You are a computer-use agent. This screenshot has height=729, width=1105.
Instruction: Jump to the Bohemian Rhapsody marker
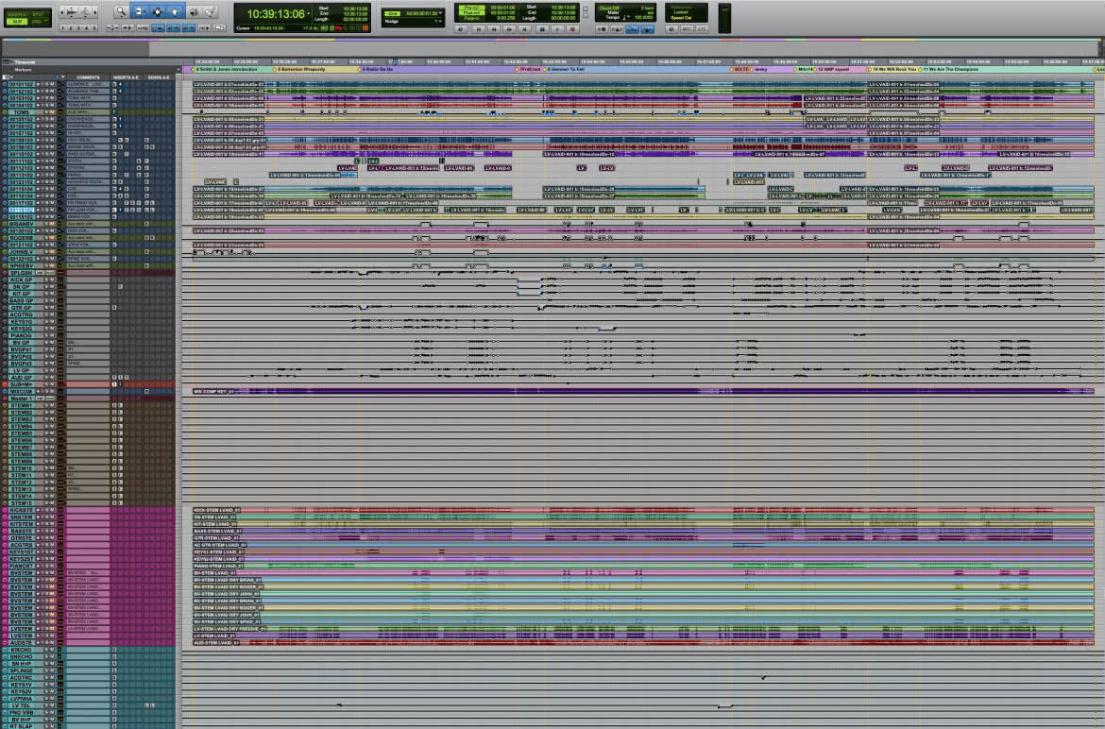pyautogui.click(x=301, y=70)
